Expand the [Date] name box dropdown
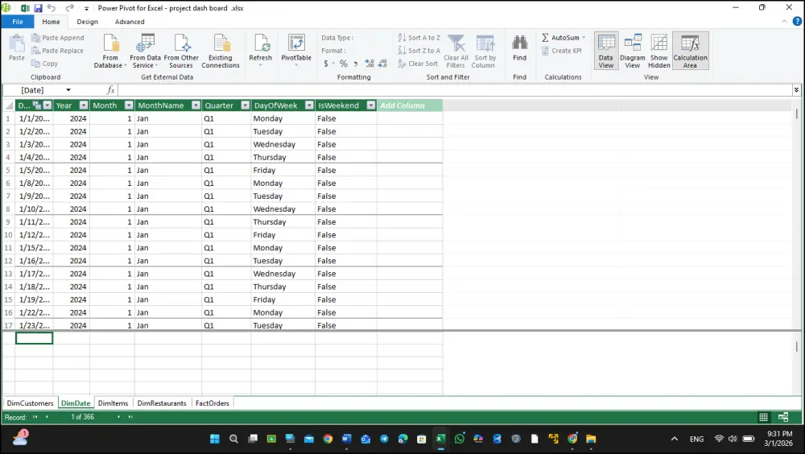This screenshot has height=454, width=805. pyautogui.click(x=68, y=90)
